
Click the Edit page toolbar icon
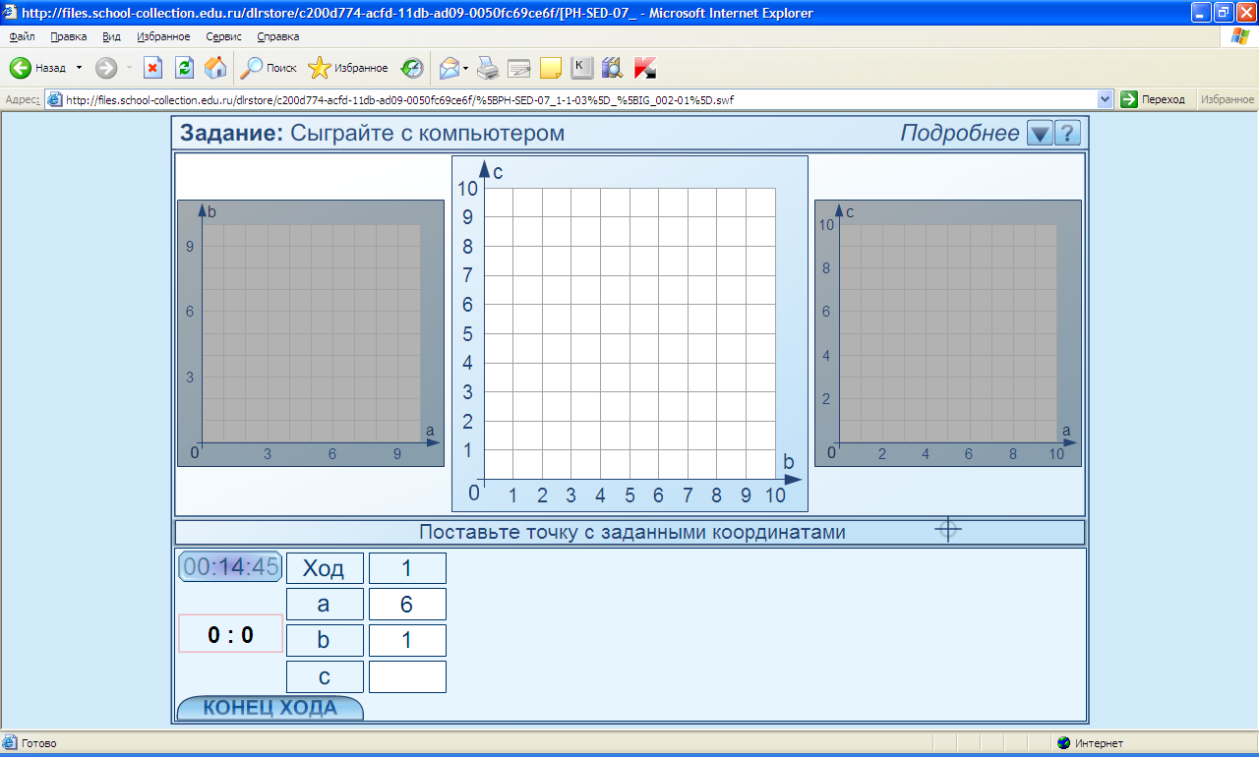(x=519, y=68)
